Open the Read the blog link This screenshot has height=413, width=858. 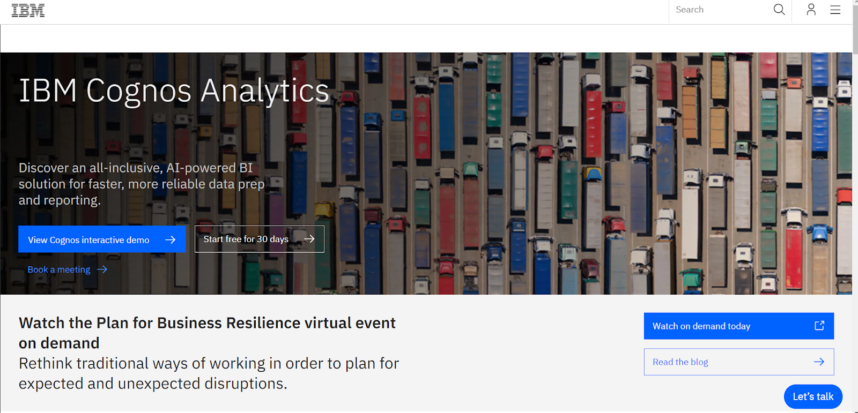739,362
